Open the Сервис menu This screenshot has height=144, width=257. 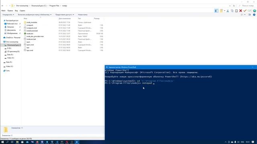pyautogui.click(x=22, y=11)
